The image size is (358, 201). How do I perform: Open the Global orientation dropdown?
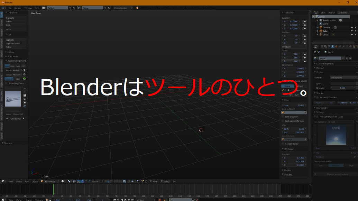[97, 181]
